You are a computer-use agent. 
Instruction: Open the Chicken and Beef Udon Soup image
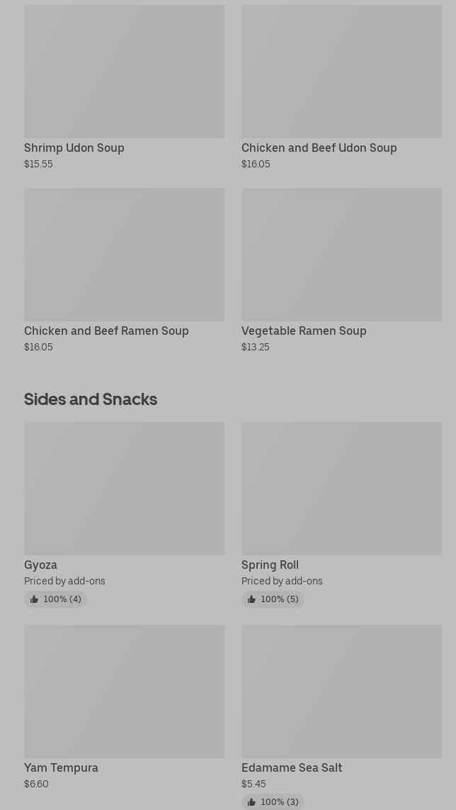click(341, 71)
